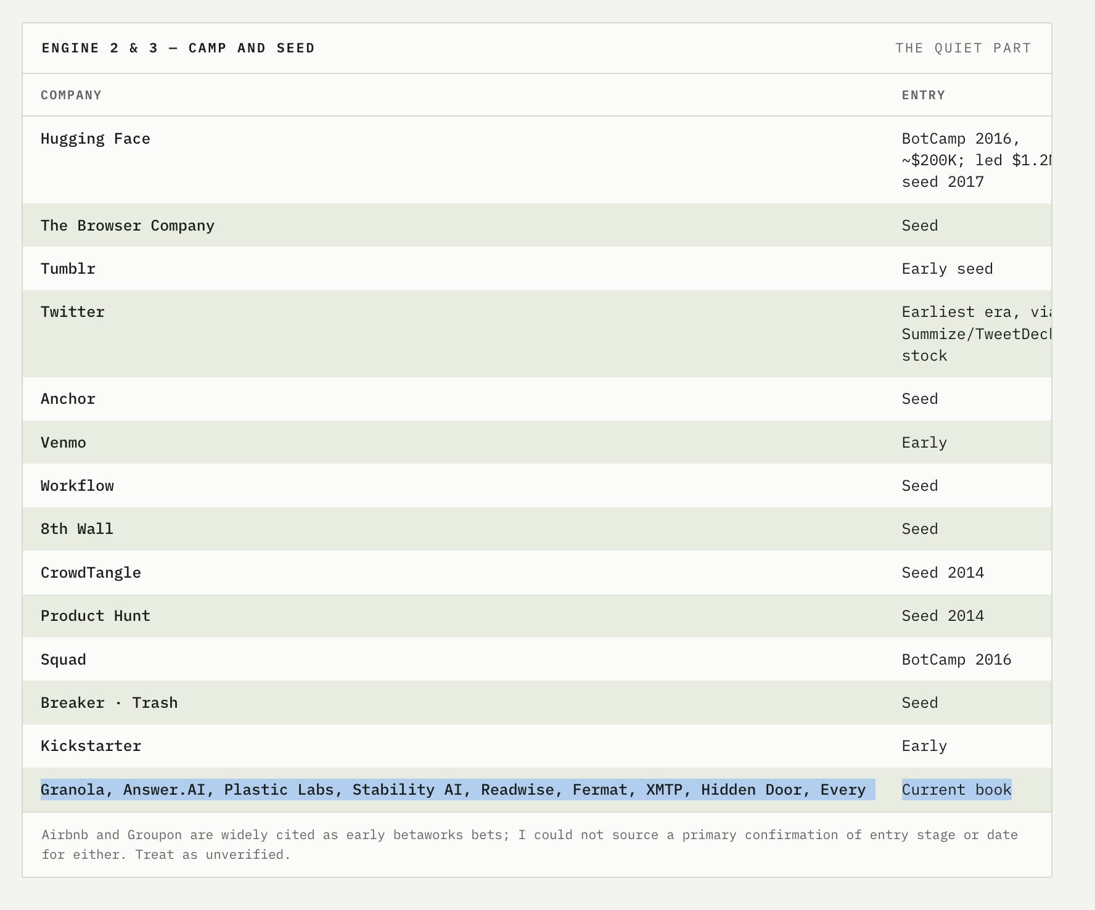Click Seed entry for The Browser Company
Viewport: 1095px width, 910px height.
pos(920,226)
